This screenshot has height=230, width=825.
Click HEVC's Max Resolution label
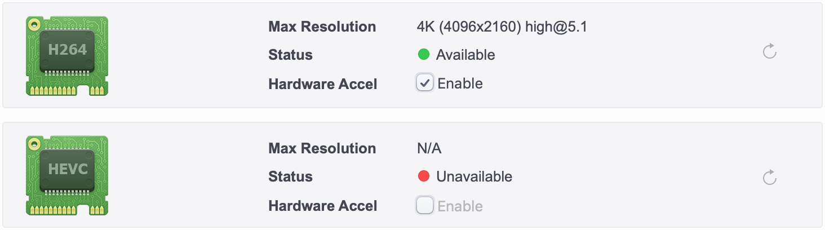pos(322,148)
